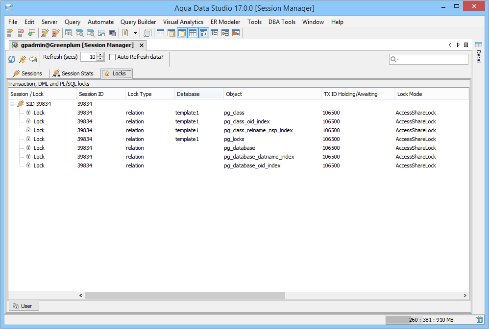Click the Connect plug icon in main toolbar
The height and width of the screenshot is (329, 489).
coord(45,33)
